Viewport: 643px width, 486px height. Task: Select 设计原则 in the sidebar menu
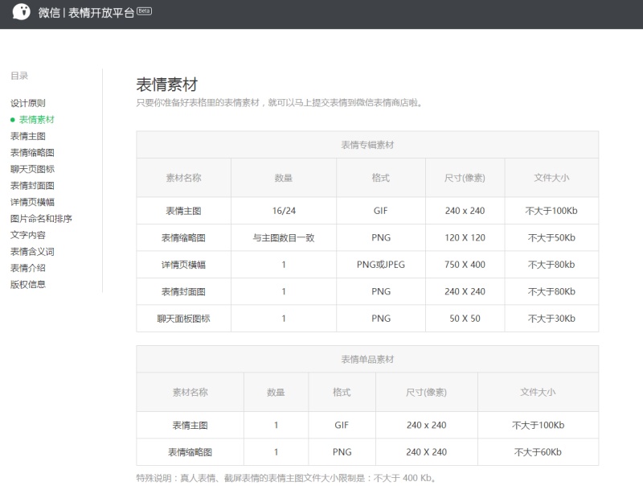coord(29,103)
